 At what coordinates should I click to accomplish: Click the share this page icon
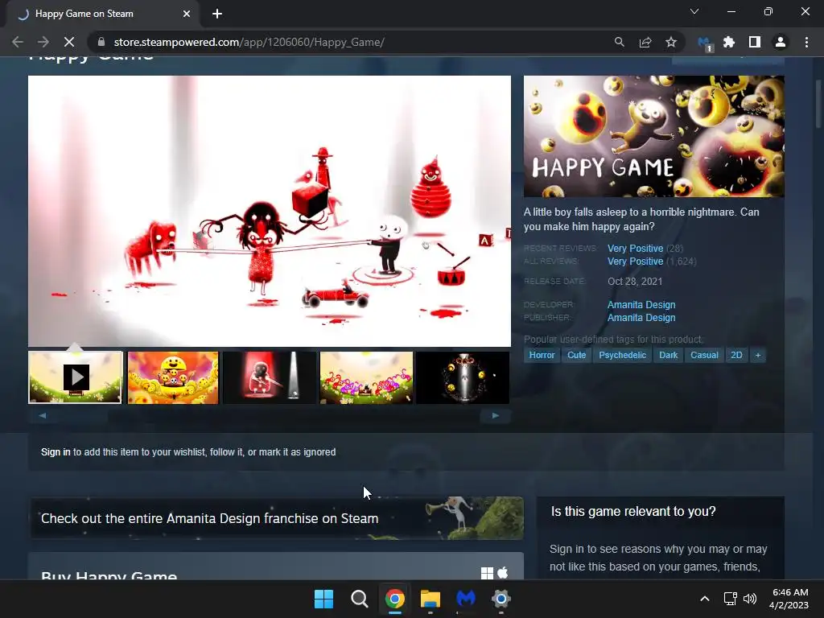coord(645,42)
